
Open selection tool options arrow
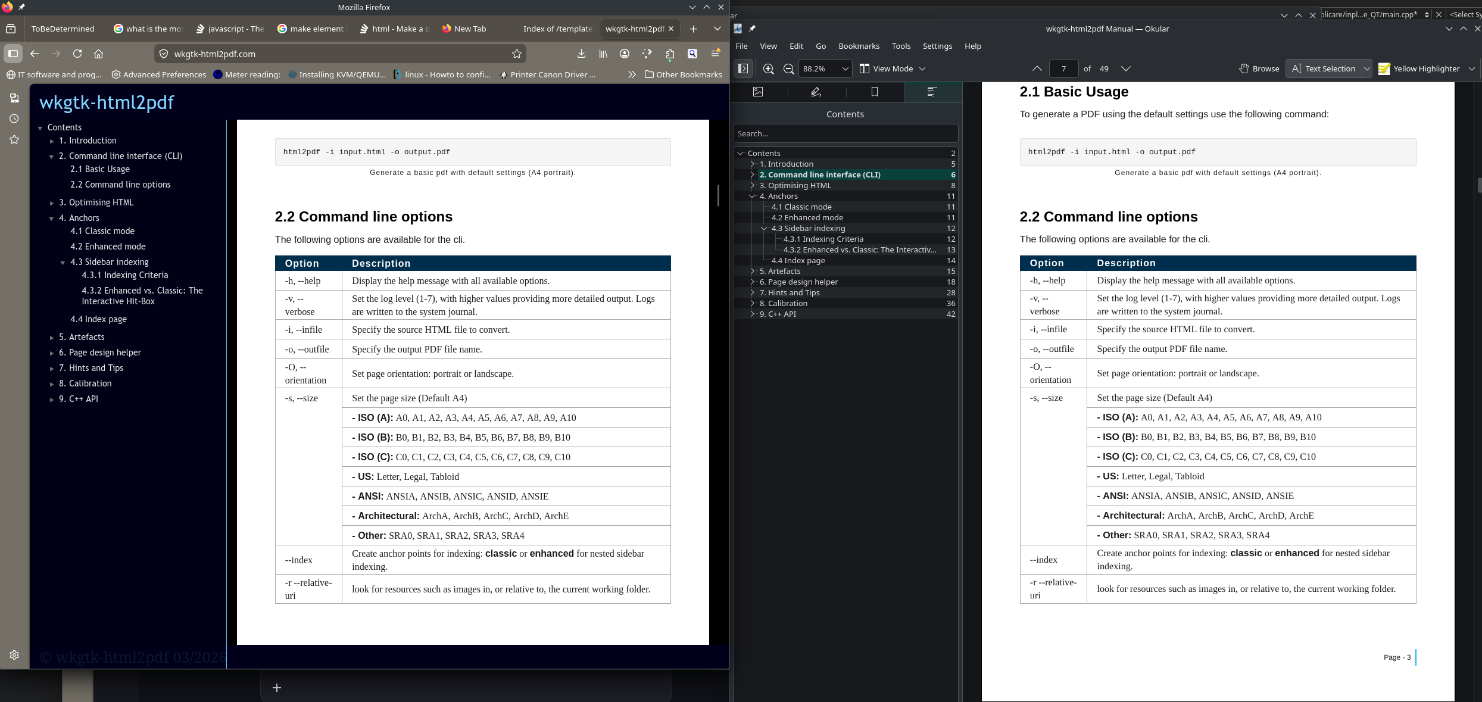click(1367, 68)
